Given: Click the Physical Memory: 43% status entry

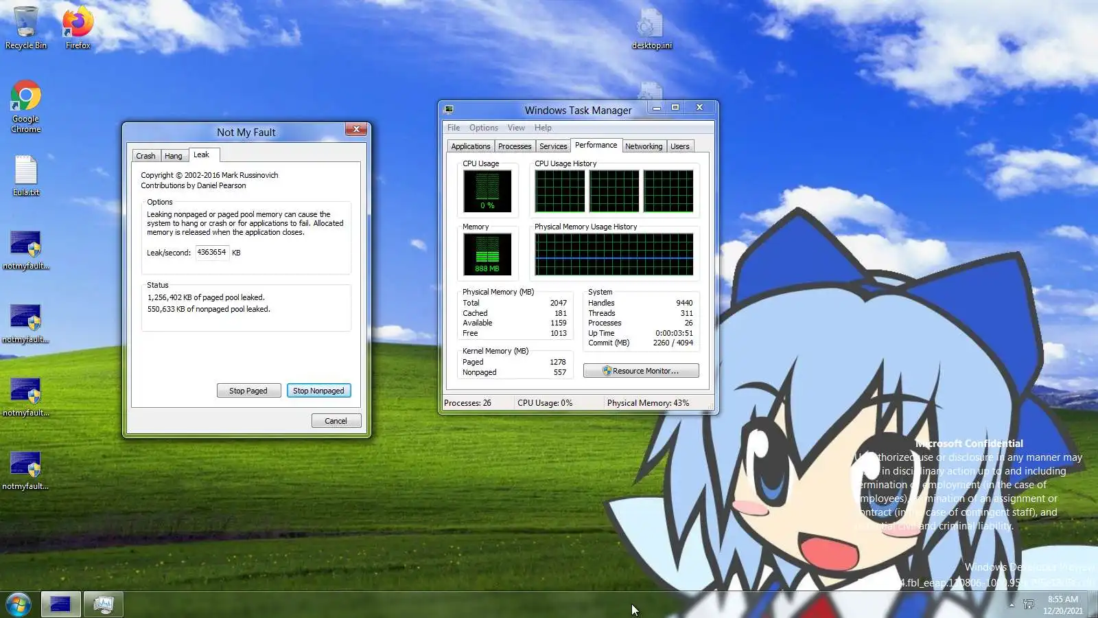Looking at the screenshot, I should pyautogui.click(x=648, y=403).
